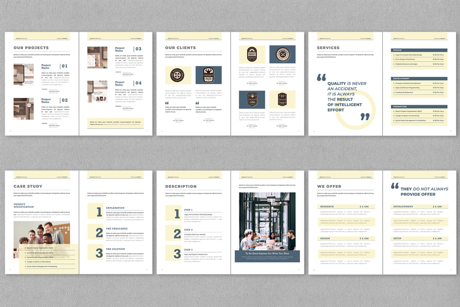Open the Project 01 thumbnail image
Screen dimensions: 460x307
(23, 74)
